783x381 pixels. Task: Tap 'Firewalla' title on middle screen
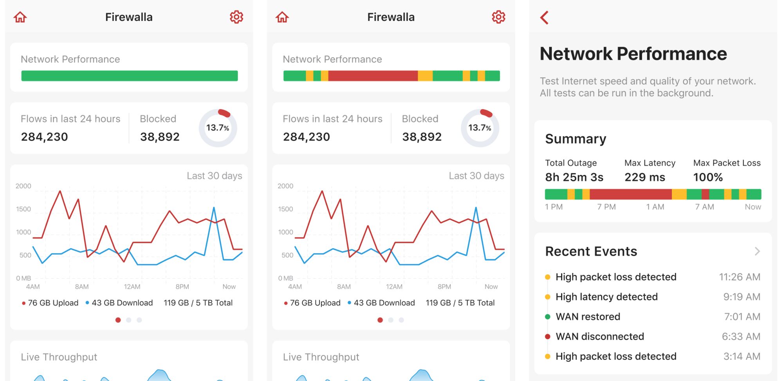pyautogui.click(x=391, y=17)
